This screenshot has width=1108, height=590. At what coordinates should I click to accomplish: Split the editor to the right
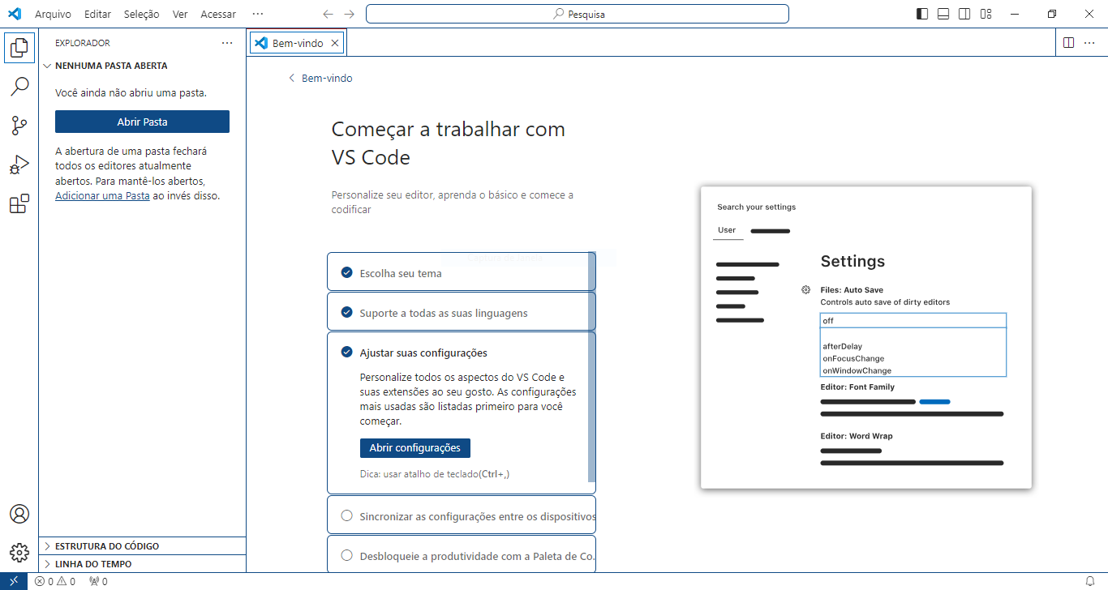pyautogui.click(x=1068, y=43)
